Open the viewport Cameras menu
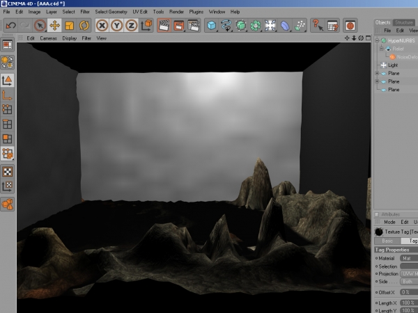418x313 pixels. (49, 38)
